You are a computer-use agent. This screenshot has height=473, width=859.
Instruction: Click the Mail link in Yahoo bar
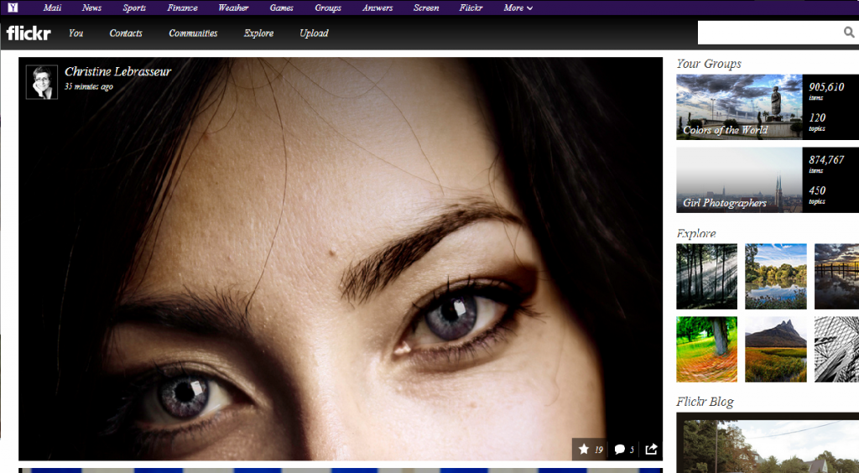(x=52, y=8)
